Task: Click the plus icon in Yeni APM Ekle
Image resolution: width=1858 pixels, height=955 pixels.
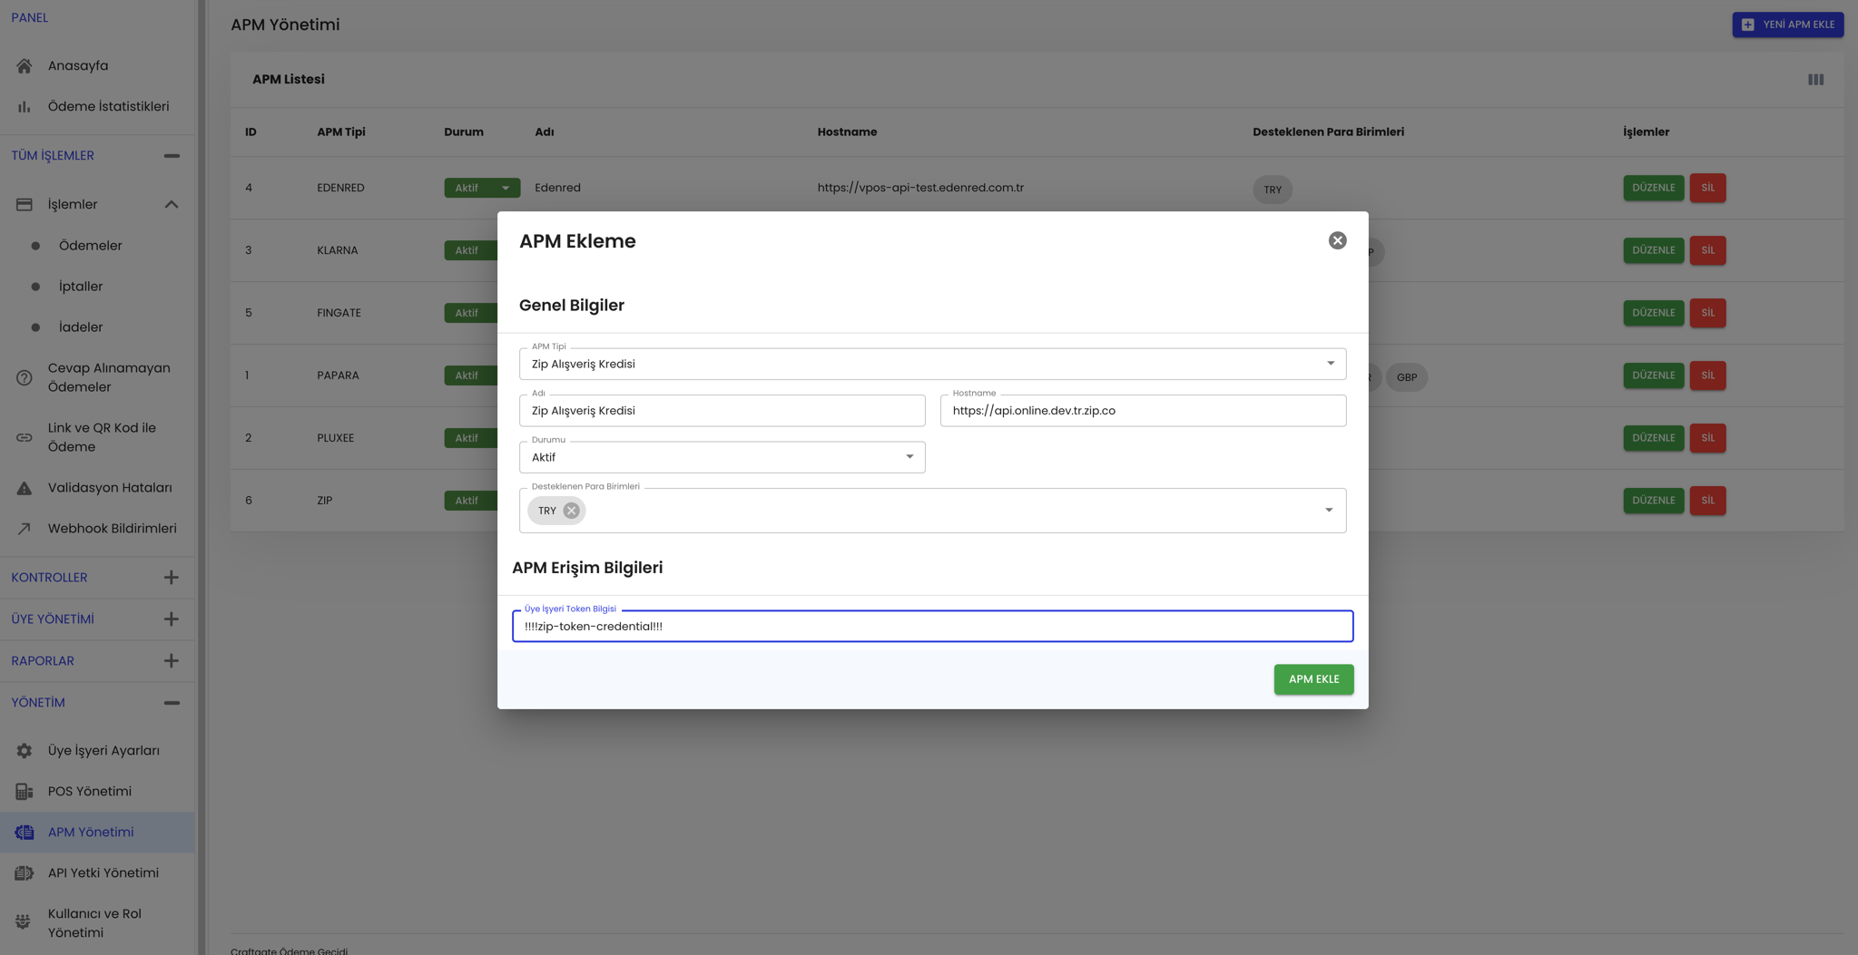Action: coord(1748,24)
